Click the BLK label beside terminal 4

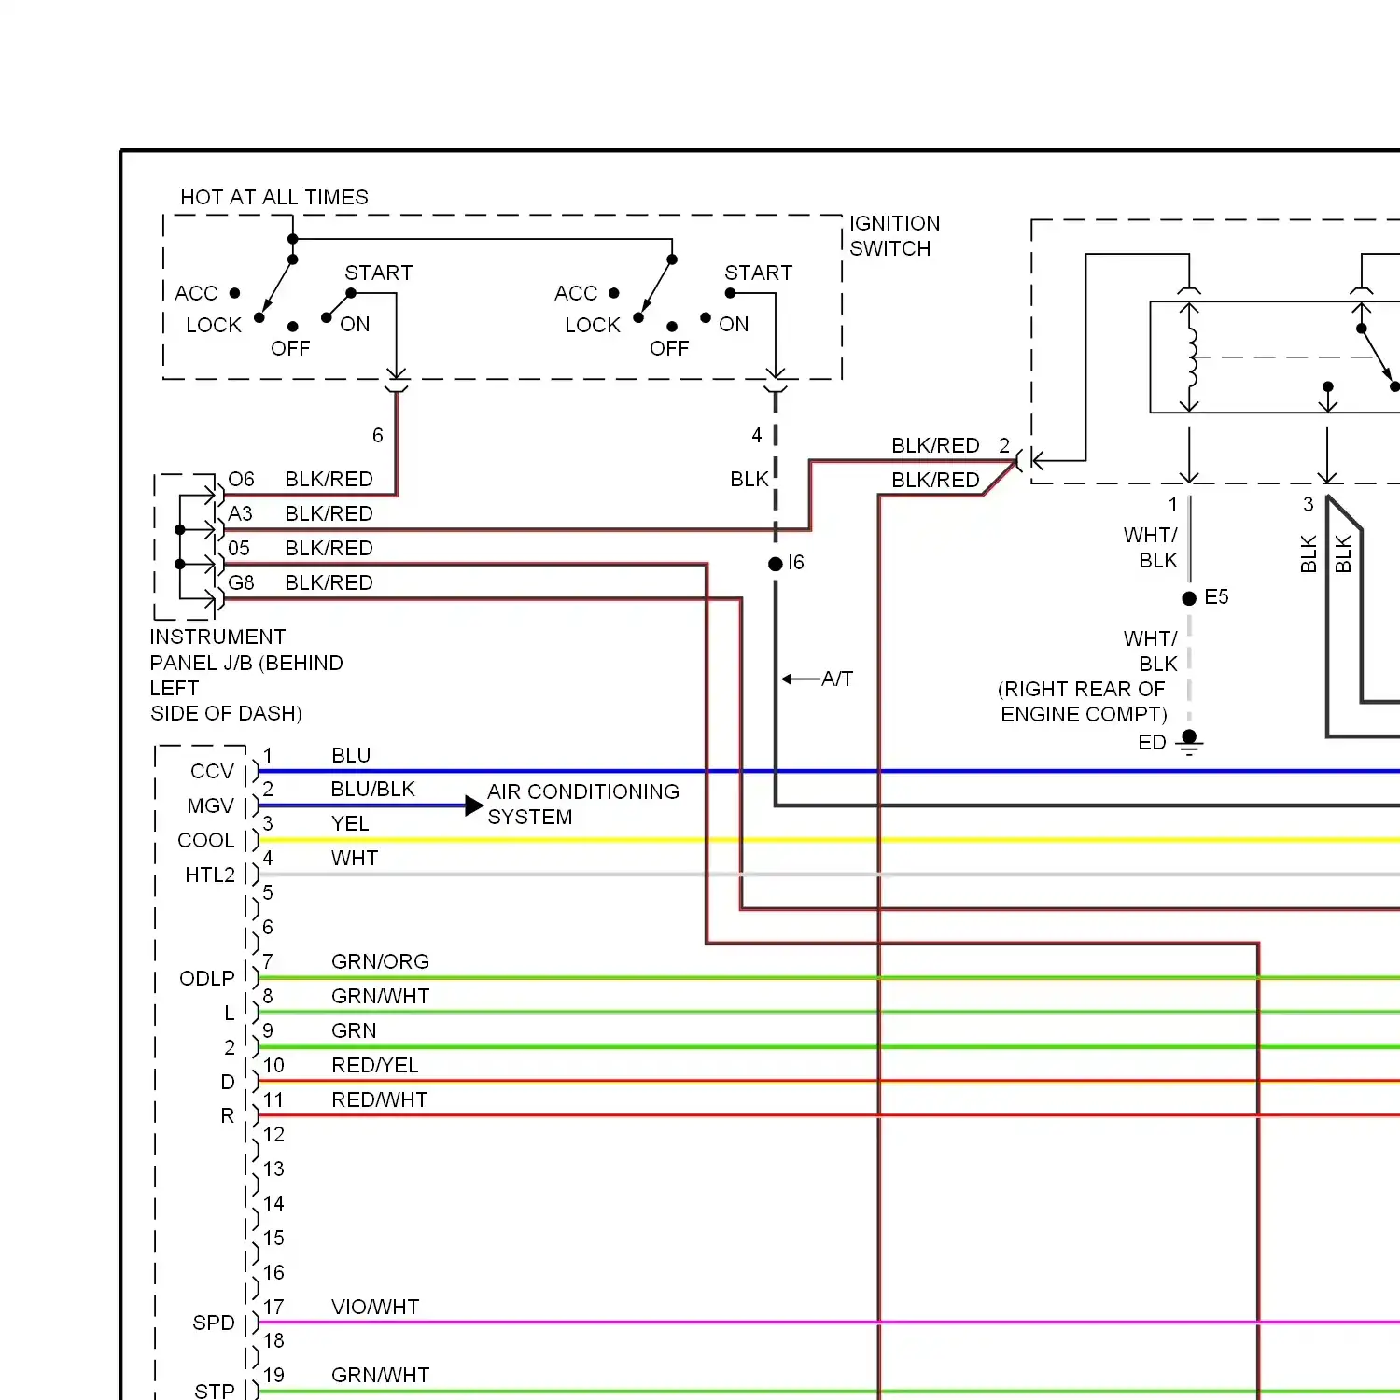tap(749, 479)
